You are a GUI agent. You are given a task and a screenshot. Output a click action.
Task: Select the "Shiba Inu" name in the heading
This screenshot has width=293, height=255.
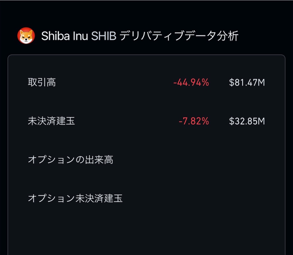coord(65,36)
